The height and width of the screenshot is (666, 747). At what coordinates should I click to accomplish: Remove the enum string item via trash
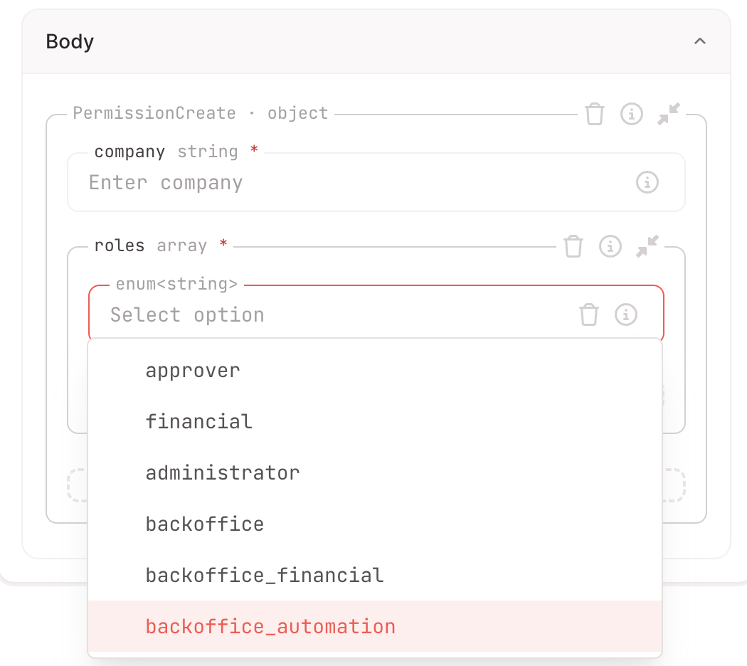[x=589, y=314]
